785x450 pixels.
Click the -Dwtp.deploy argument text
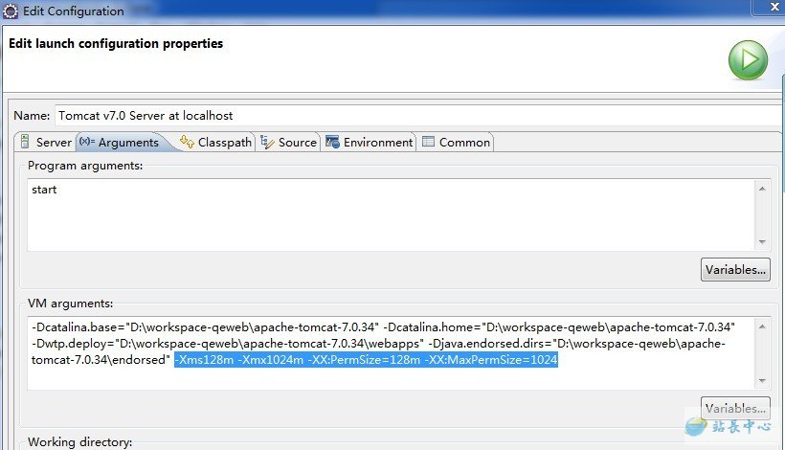tap(228, 344)
